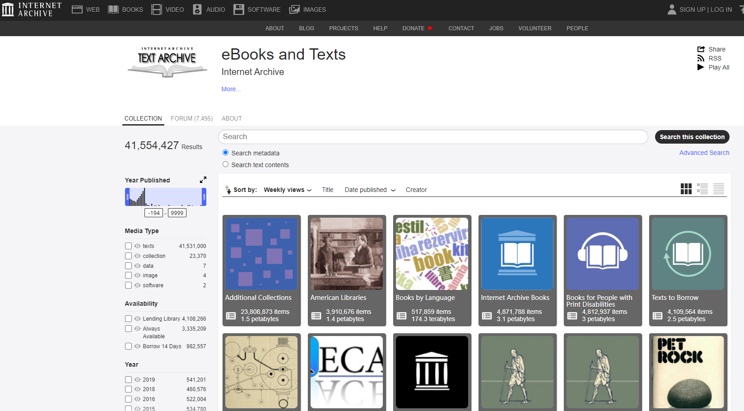Open the Projects menu item

[x=344, y=28]
